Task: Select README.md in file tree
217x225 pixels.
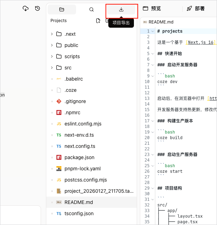Action: [91, 202]
